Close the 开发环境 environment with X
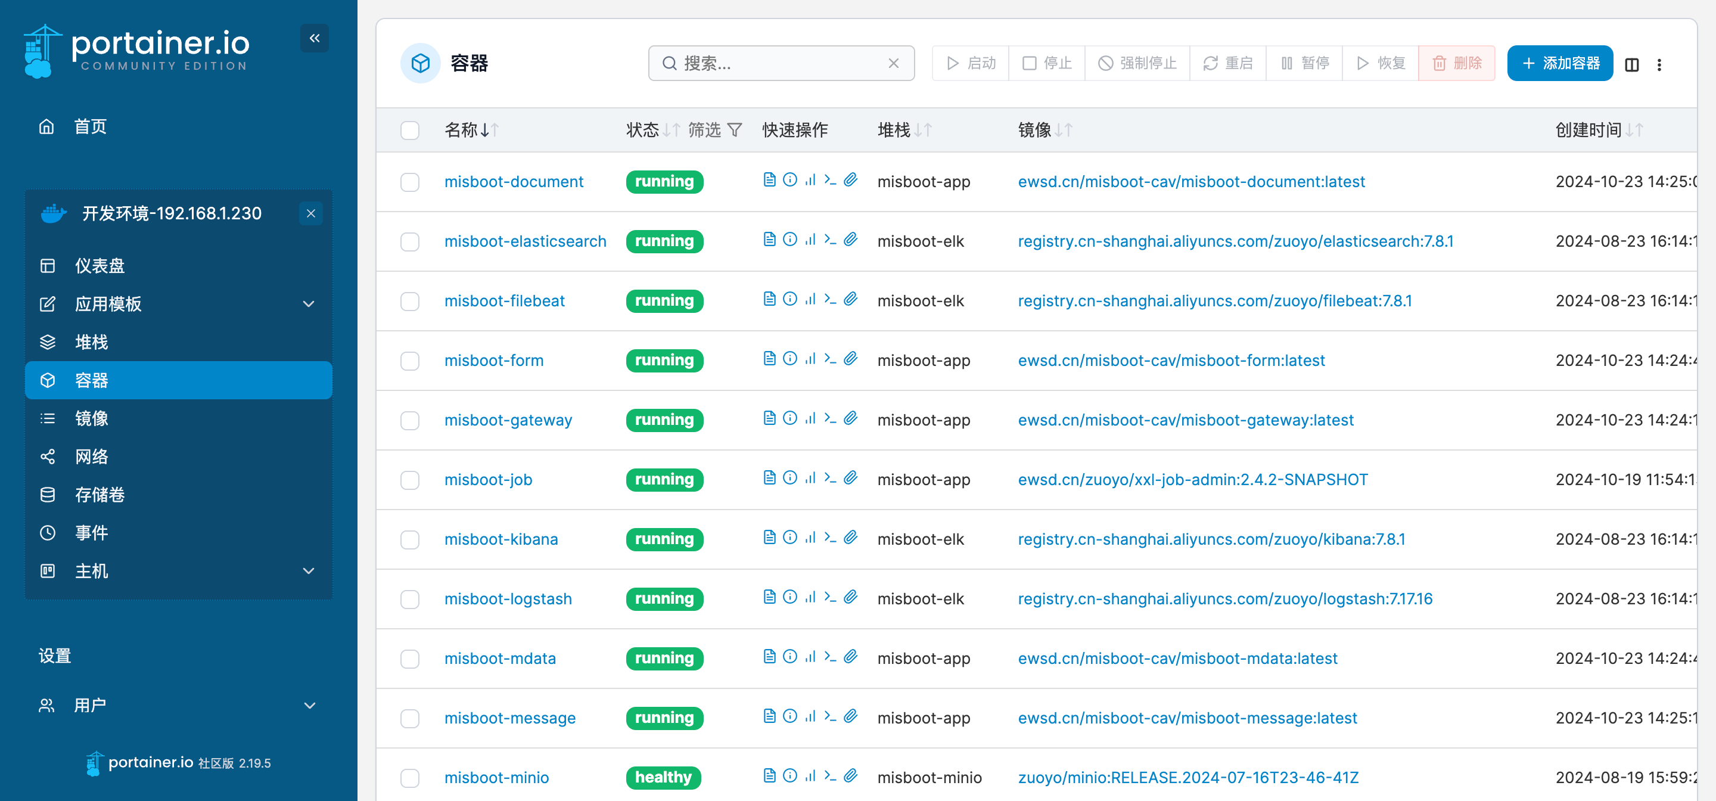The width and height of the screenshot is (1716, 801). tap(310, 214)
